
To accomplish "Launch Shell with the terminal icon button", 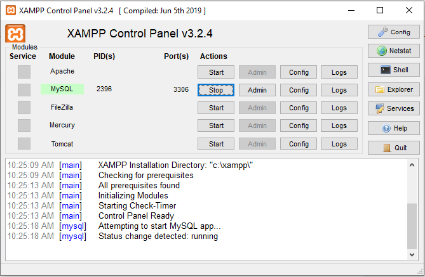I will pyautogui.click(x=394, y=70).
